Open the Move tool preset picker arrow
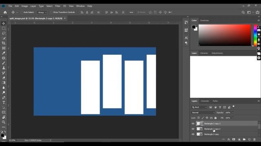The width and height of the screenshot is (261, 146). coord(17,13)
